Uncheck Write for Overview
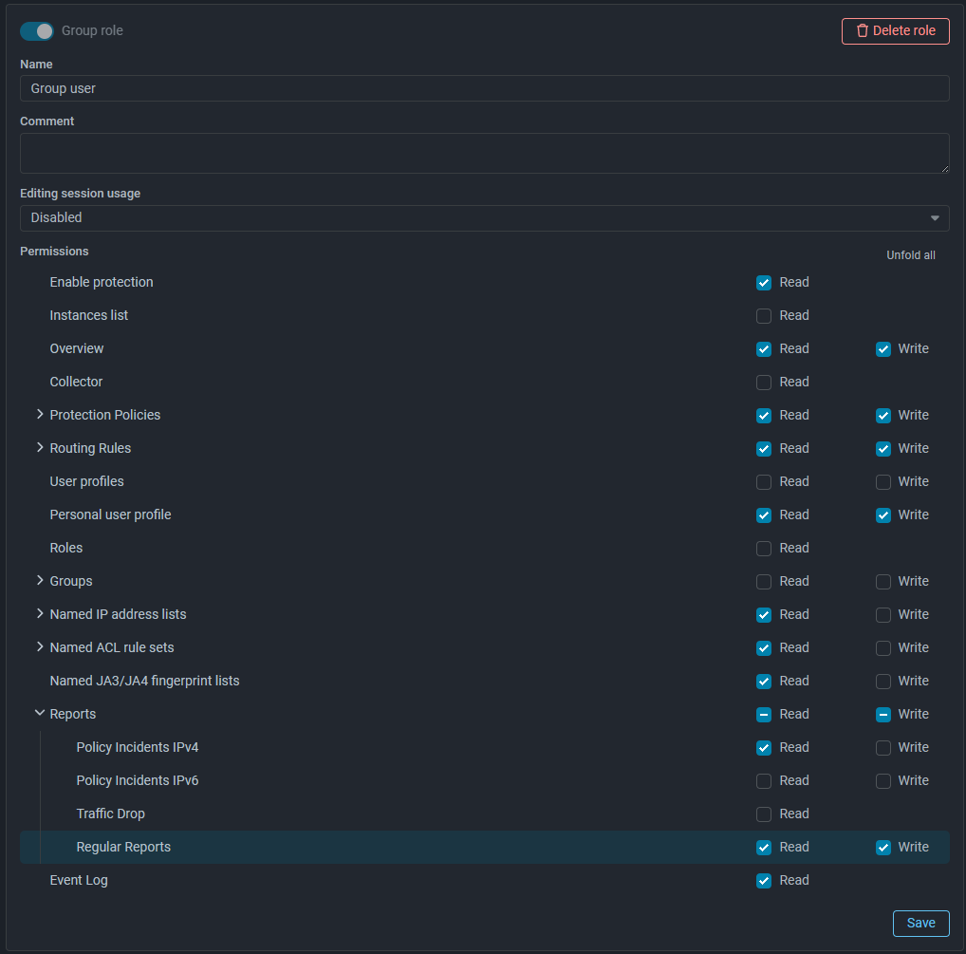The height and width of the screenshot is (954, 966). tap(882, 349)
